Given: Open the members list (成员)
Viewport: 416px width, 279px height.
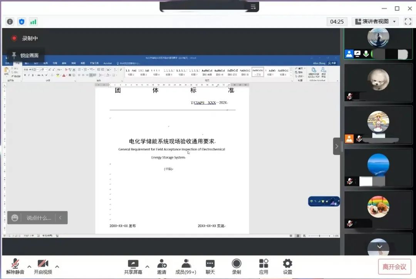Looking at the screenshot, I should tap(186, 266).
